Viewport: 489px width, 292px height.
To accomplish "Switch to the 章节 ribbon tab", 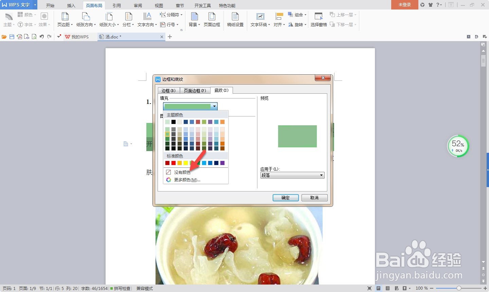I will coord(180,5).
